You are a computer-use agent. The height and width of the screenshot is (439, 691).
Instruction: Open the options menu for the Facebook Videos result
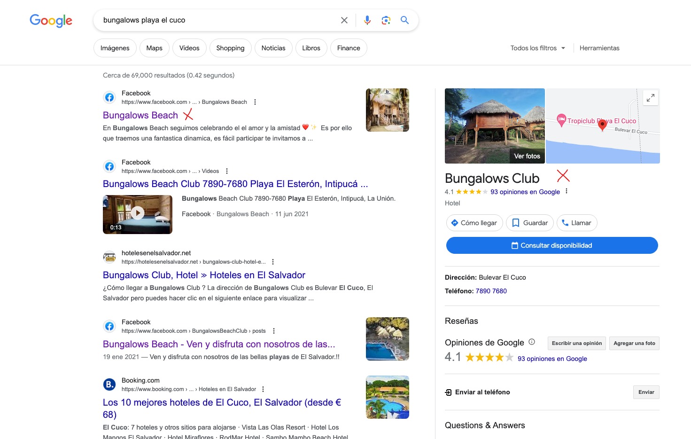coord(227,171)
